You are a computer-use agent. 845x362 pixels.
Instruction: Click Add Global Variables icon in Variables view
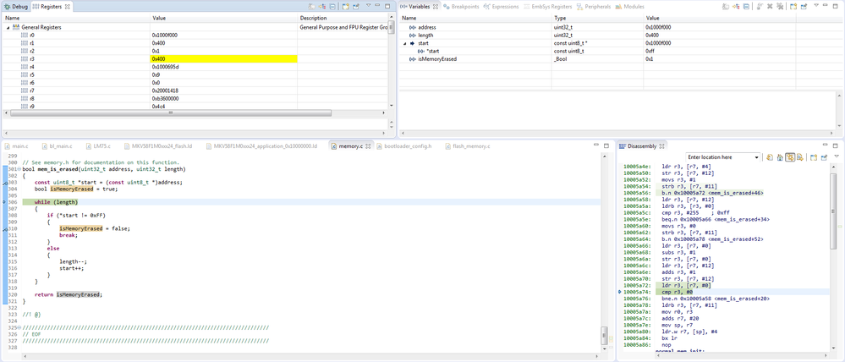coord(760,7)
